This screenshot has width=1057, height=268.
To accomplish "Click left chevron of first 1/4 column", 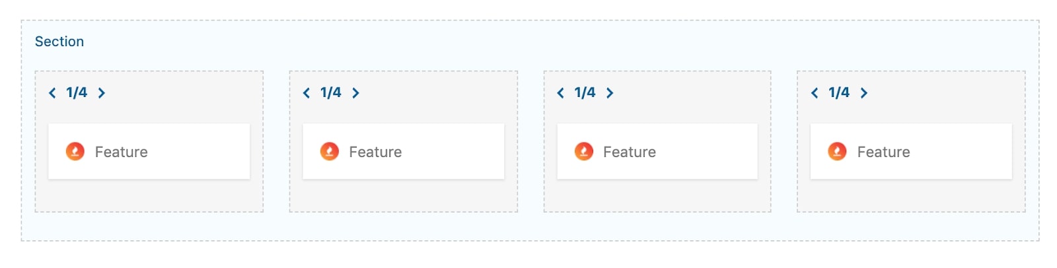I will [52, 93].
